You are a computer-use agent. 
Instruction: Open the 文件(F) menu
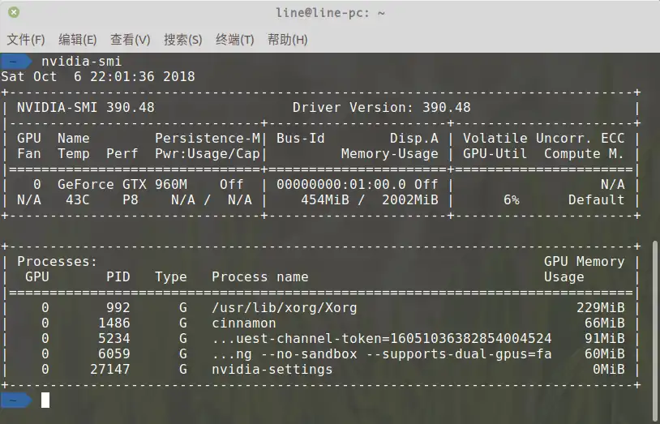26,40
